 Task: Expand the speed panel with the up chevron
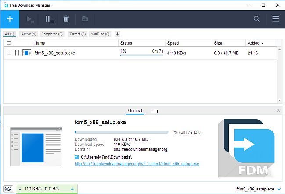click(x=72, y=189)
